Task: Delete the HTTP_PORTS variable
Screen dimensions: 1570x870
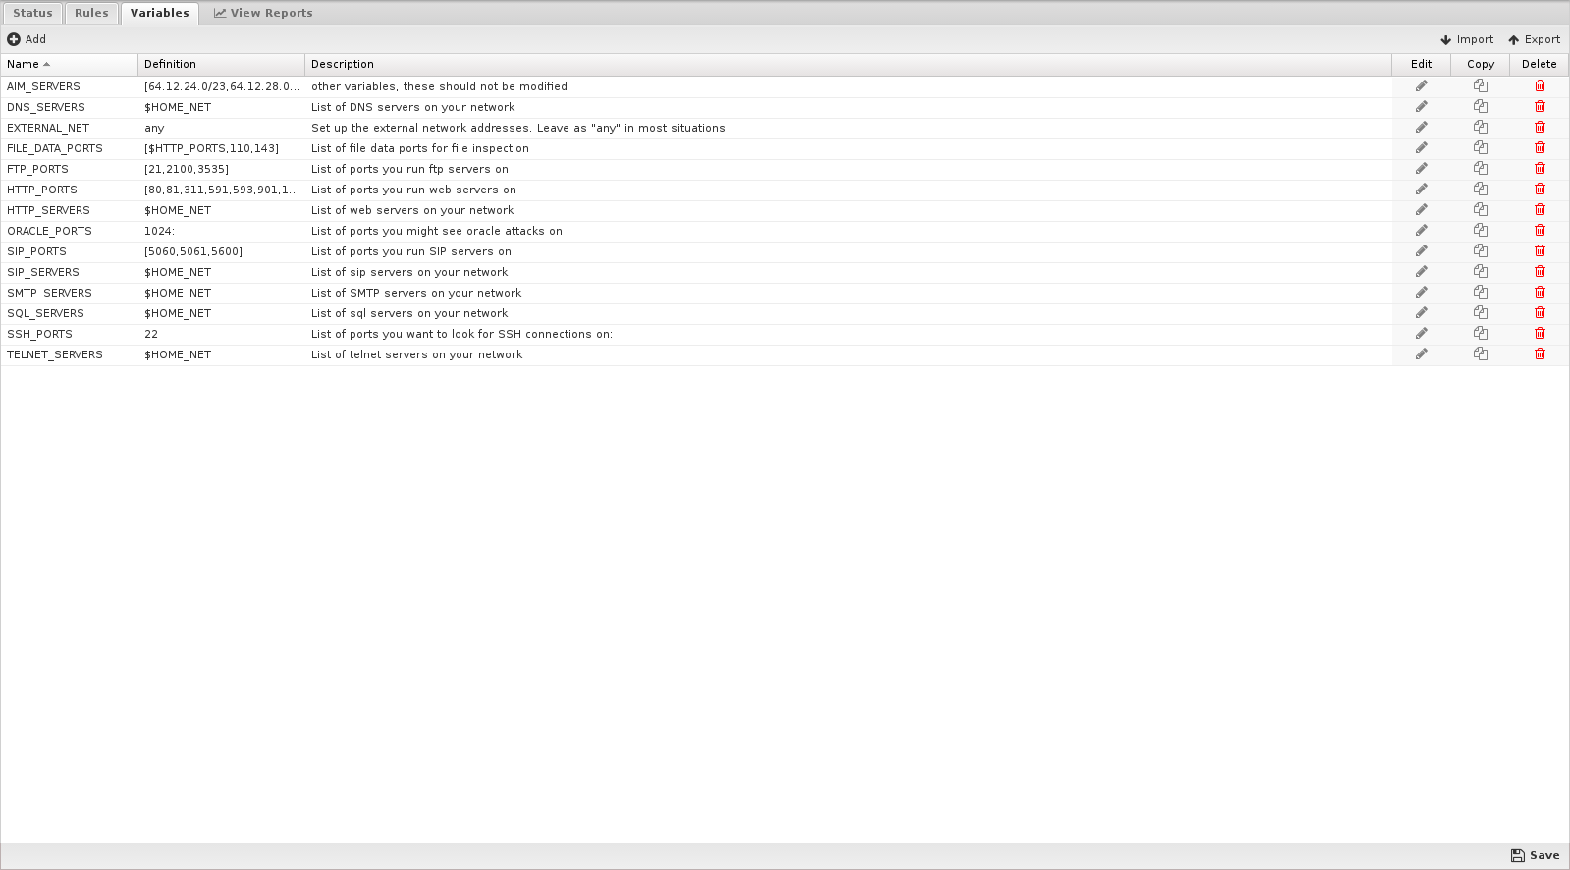Action: click(1540, 190)
